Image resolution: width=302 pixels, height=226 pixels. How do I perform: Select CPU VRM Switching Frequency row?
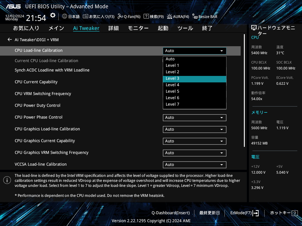pos(43,94)
